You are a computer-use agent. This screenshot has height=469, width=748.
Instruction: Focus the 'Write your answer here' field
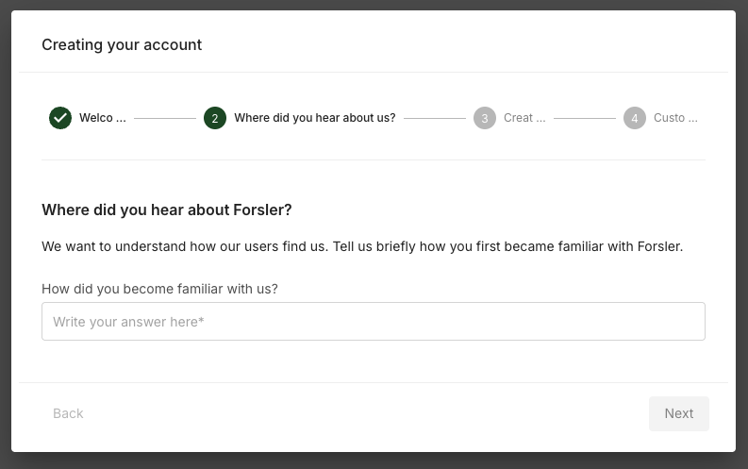pos(374,321)
